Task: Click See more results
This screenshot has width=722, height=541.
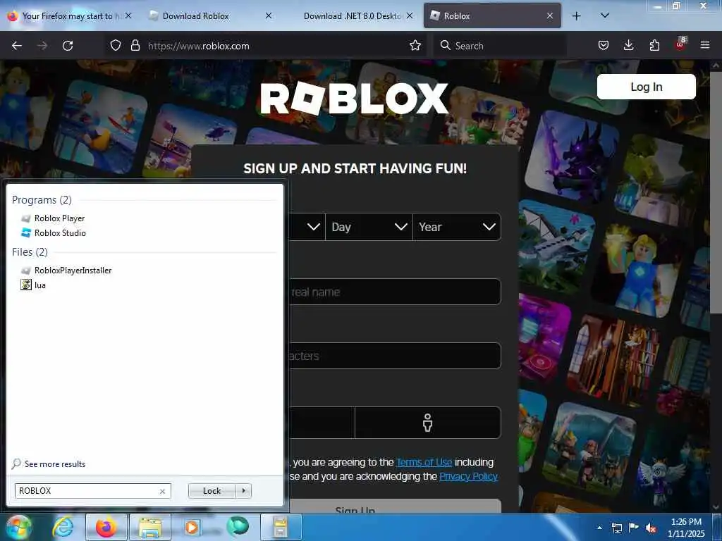Action: click(49, 464)
